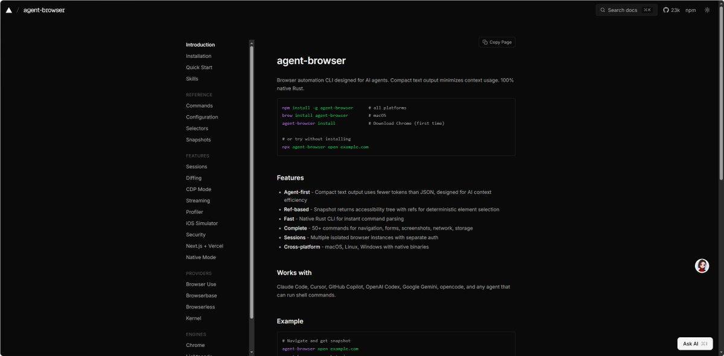This screenshot has width=724, height=356.
Task: Open Configuration reference page
Action: (x=202, y=117)
